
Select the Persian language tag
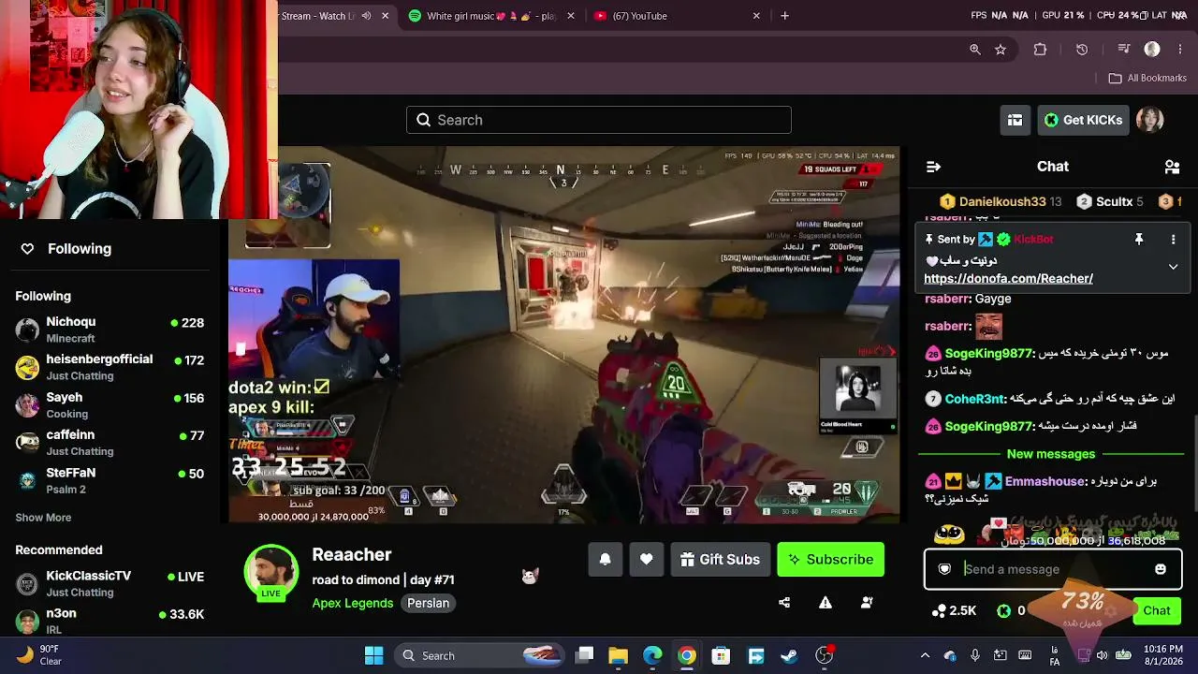(x=429, y=603)
